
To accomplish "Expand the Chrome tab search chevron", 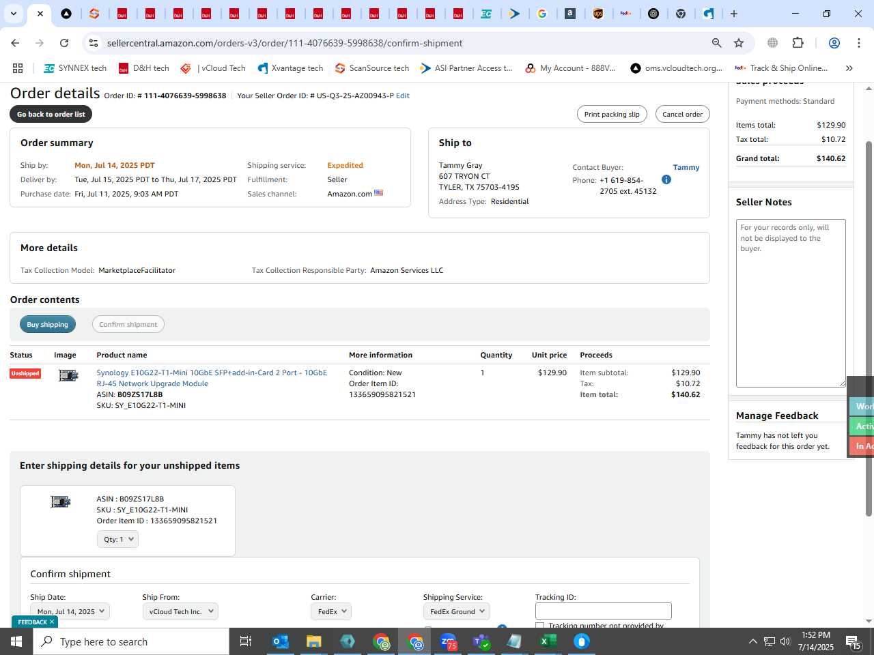I will pyautogui.click(x=13, y=14).
